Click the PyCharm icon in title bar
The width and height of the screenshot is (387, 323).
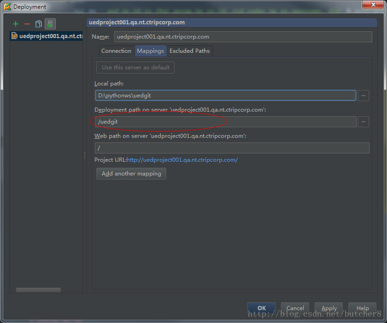(7, 6)
